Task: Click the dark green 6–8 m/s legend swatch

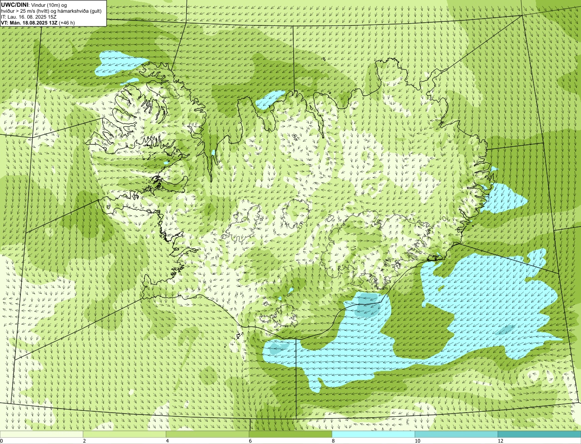Action: pyautogui.click(x=291, y=434)
